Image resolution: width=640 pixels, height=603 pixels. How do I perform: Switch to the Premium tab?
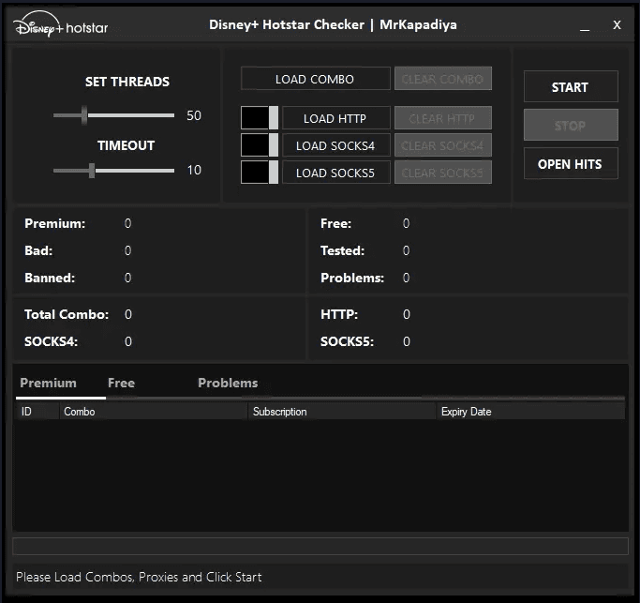click(x=48, y=383)
